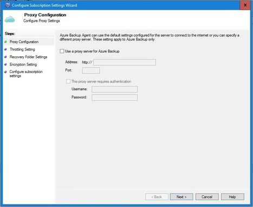Click purple bullet beside Throttling Setting step

tap(5, 49)
